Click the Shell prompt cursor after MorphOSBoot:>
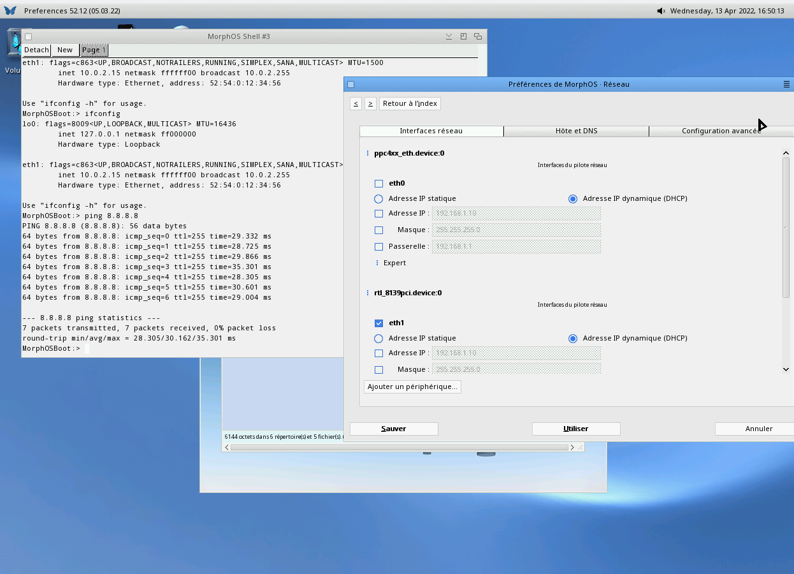Viewport: 794px width, 574px height. point(87,349)
